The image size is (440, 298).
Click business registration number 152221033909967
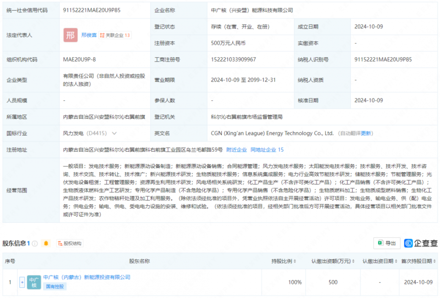233,59
